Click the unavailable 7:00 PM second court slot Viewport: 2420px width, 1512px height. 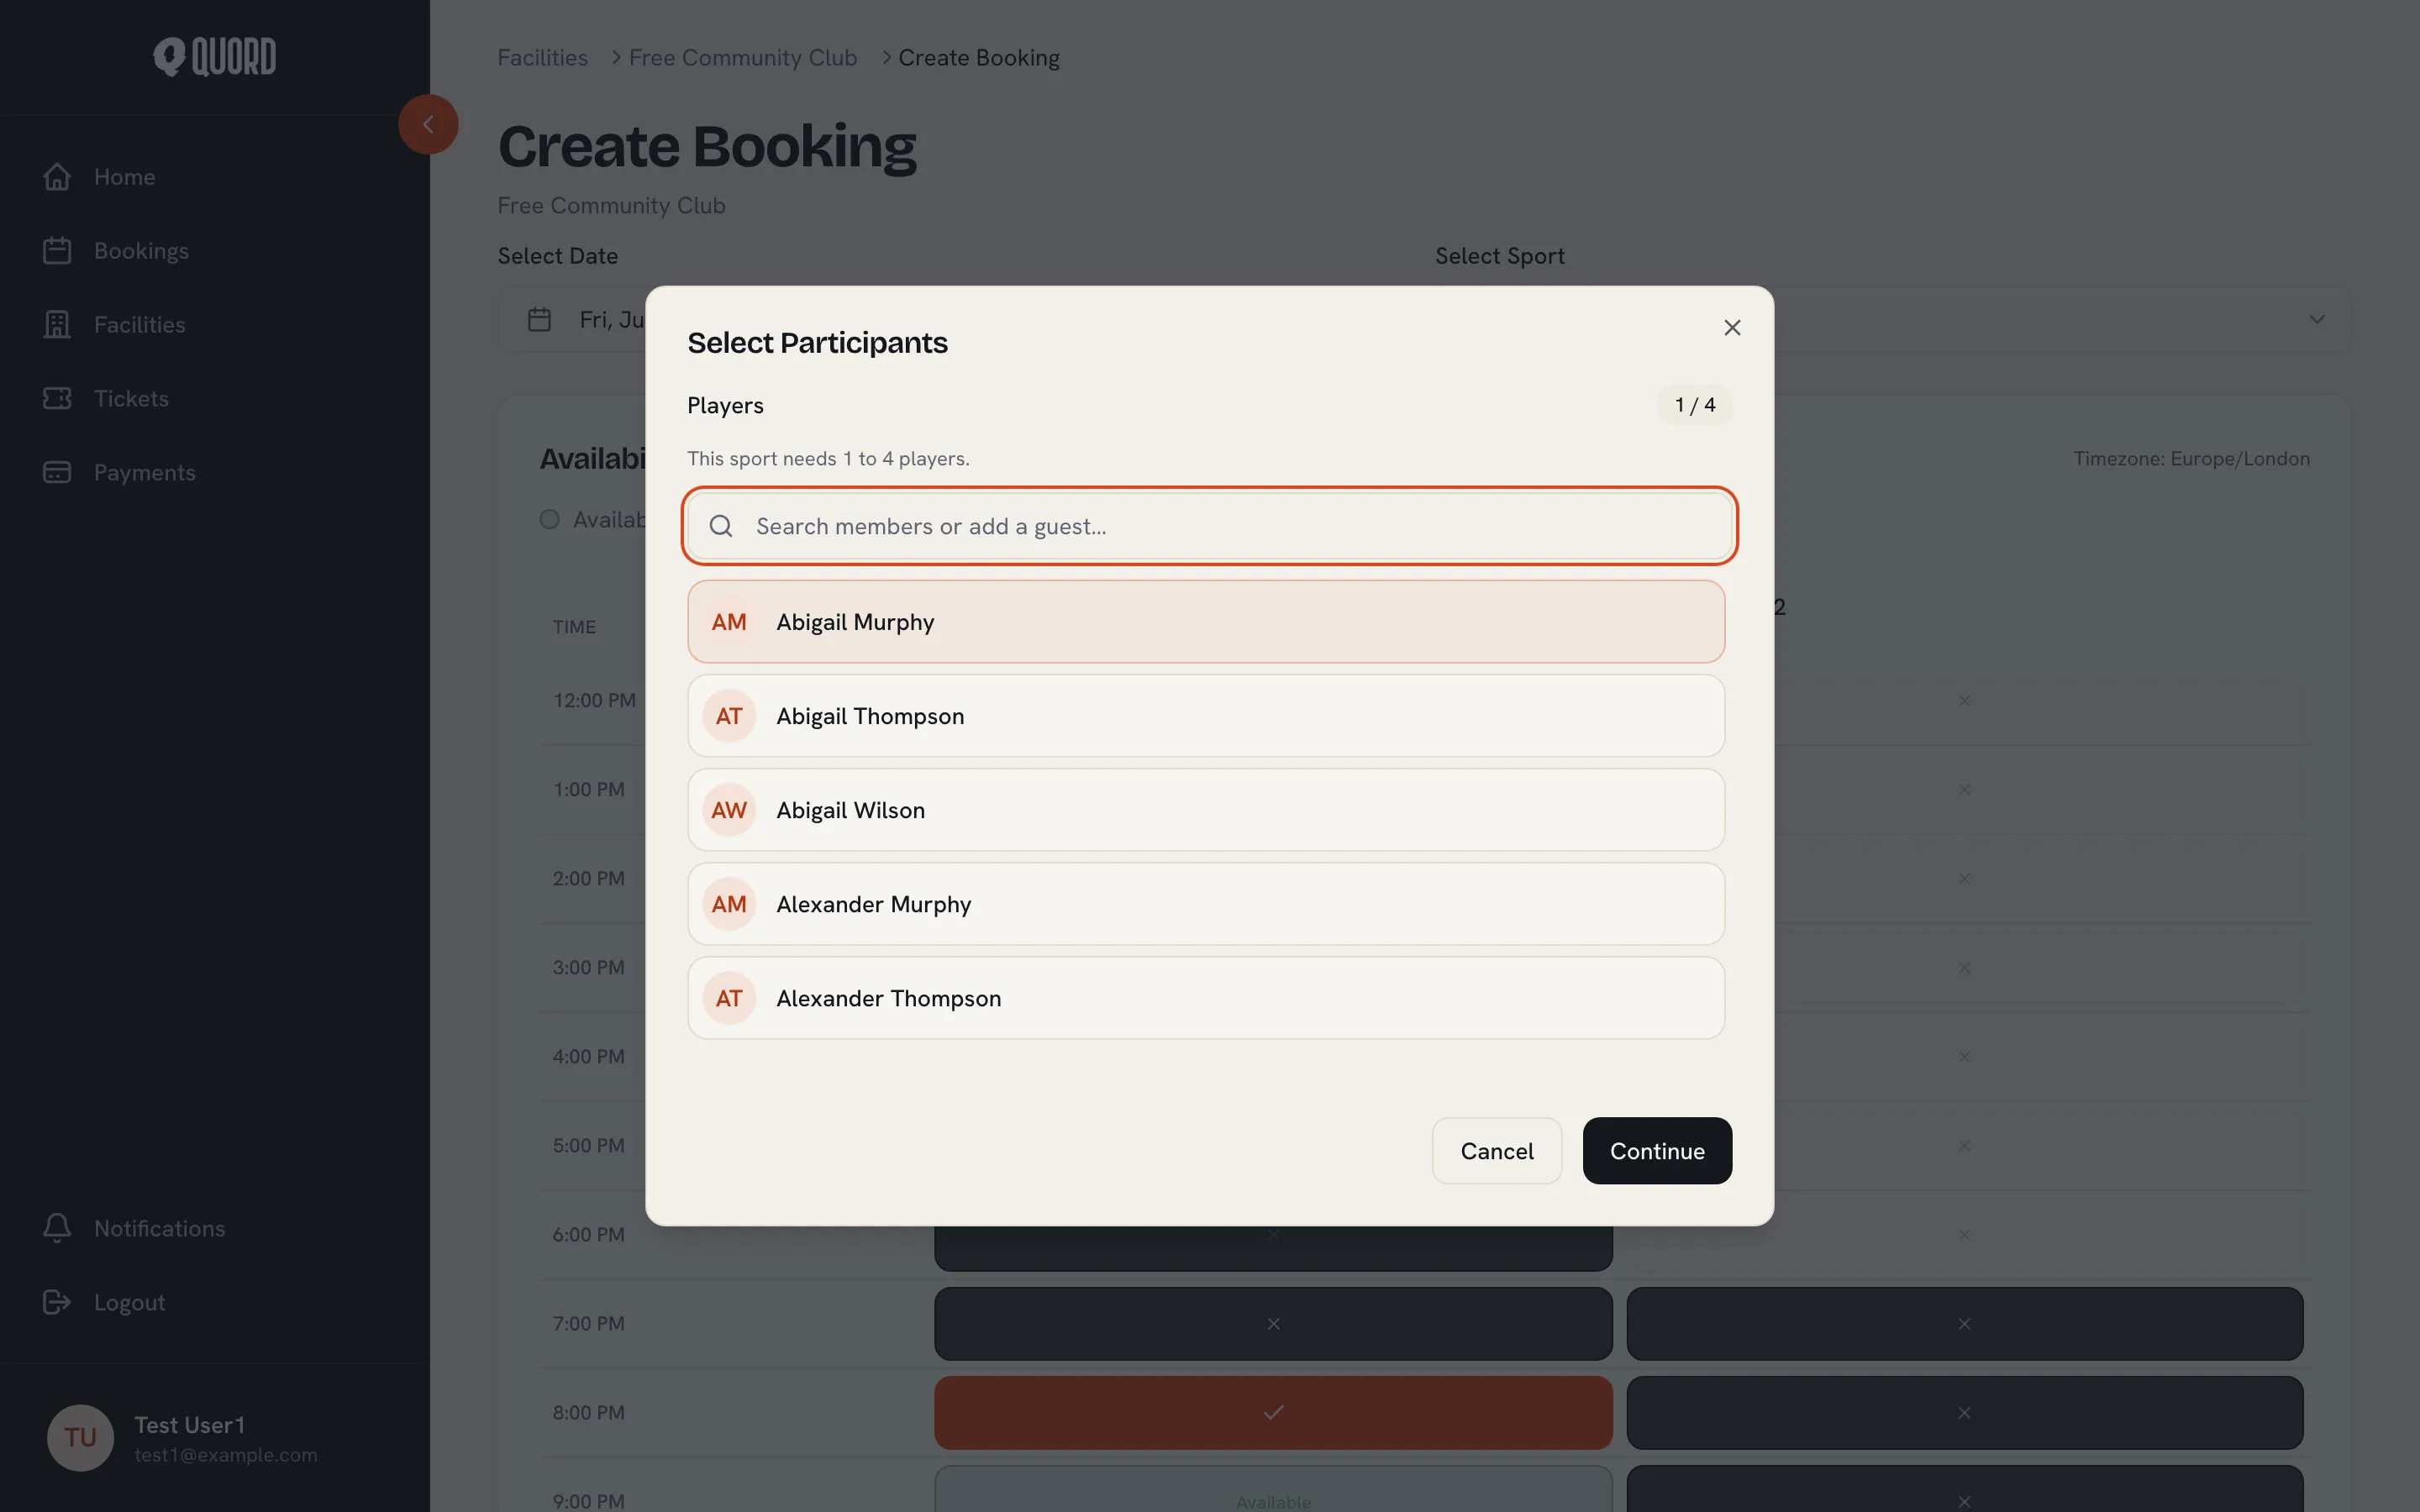click(x=1965, y=1324)
